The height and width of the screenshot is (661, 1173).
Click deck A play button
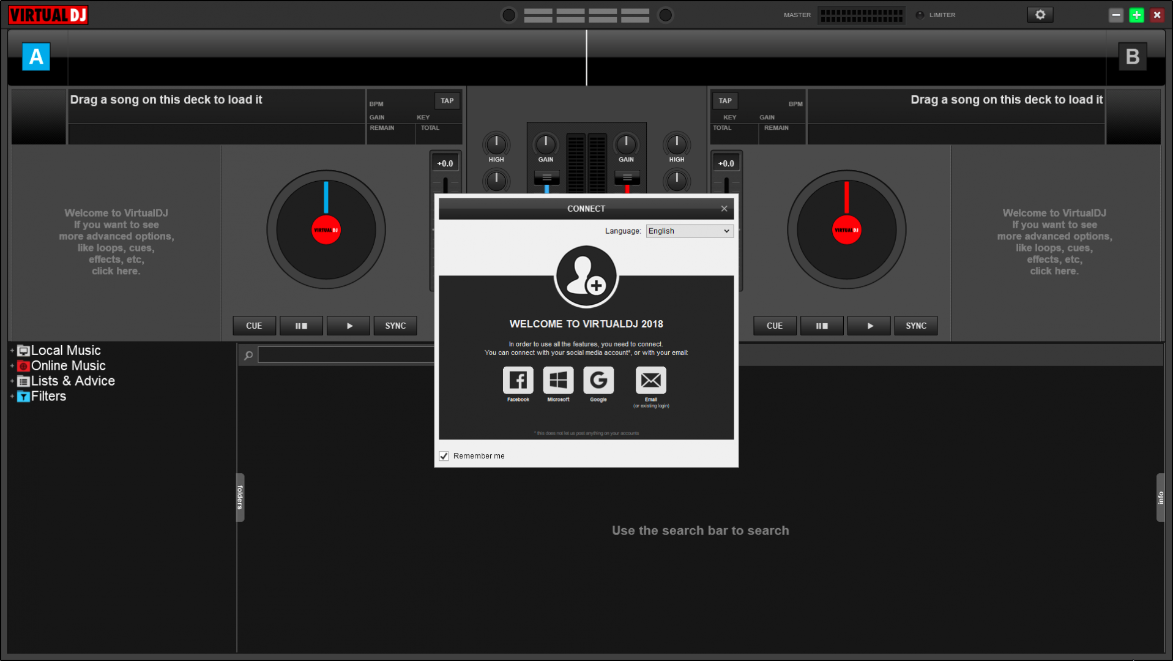click(x=348, y=326)
